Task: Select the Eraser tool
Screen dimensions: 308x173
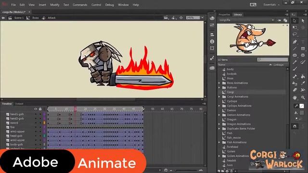Action: (x=295, y=90)
